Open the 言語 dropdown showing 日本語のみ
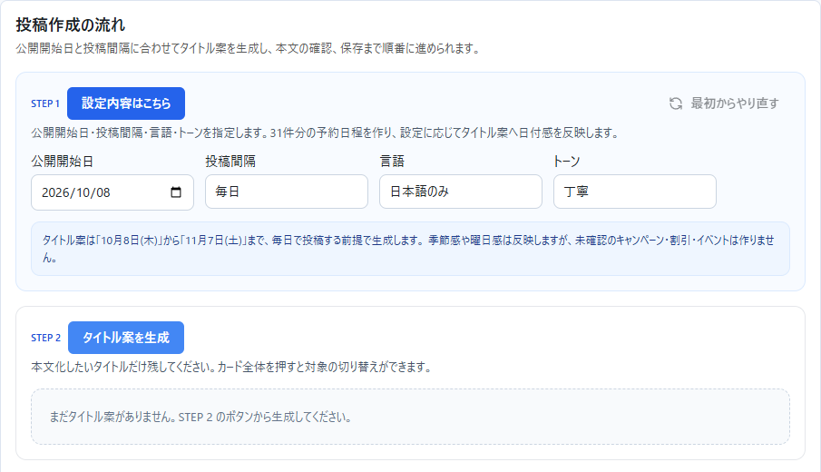 461,192
